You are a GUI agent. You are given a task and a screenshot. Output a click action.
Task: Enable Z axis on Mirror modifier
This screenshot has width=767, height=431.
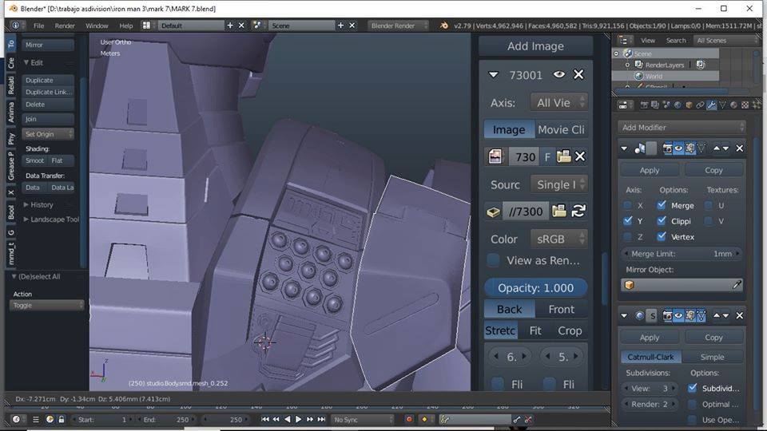(x=627, y=236)
